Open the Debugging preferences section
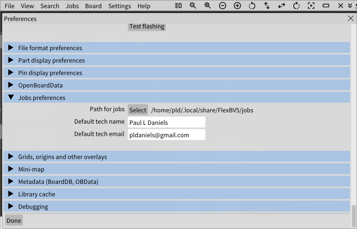The image size is (357, 229). (33, 206)
